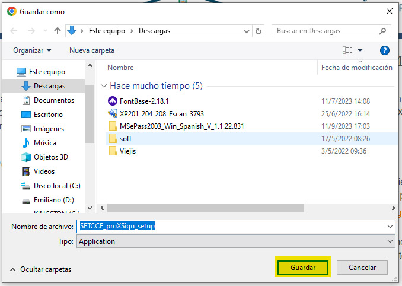The width and height of the screenshot is (402, 286).
Task: Click the Este equipo monitor icon
Action: [x=21, y=72]
